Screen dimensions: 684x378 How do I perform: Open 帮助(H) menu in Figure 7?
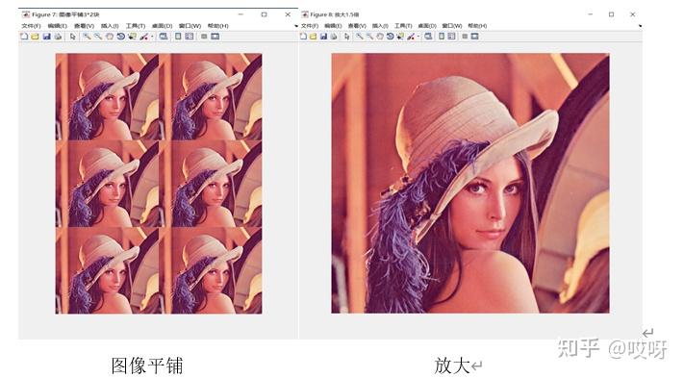coord(218,26)
